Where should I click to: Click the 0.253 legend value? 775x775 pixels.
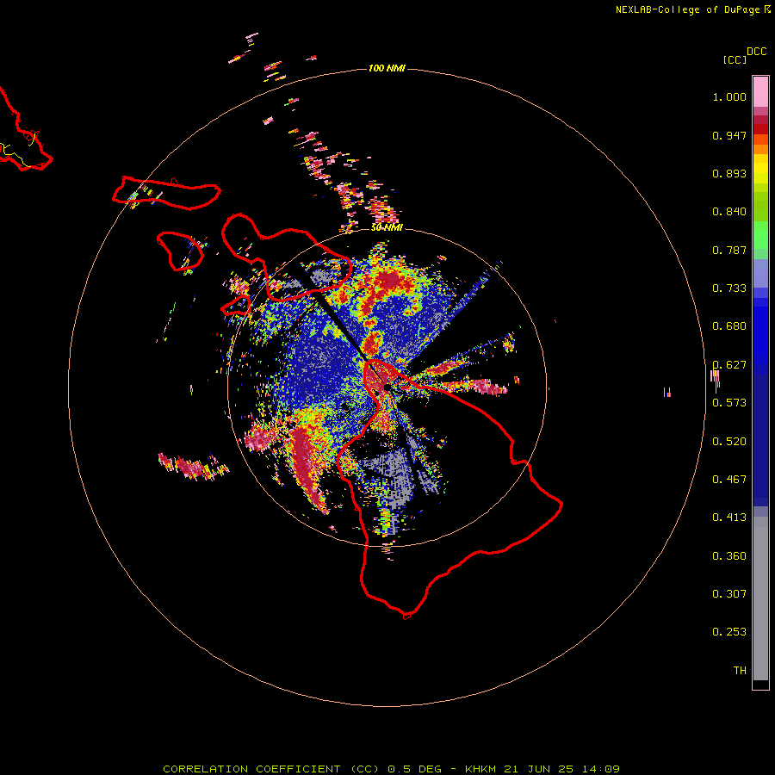tap(729, 632)
